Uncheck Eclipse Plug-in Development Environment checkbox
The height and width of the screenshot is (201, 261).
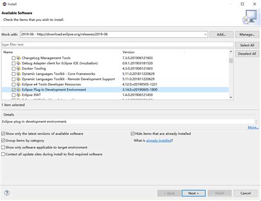point(13,90)
